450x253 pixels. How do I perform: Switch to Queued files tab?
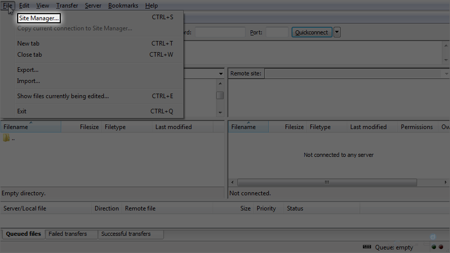[x=23, y=234]
